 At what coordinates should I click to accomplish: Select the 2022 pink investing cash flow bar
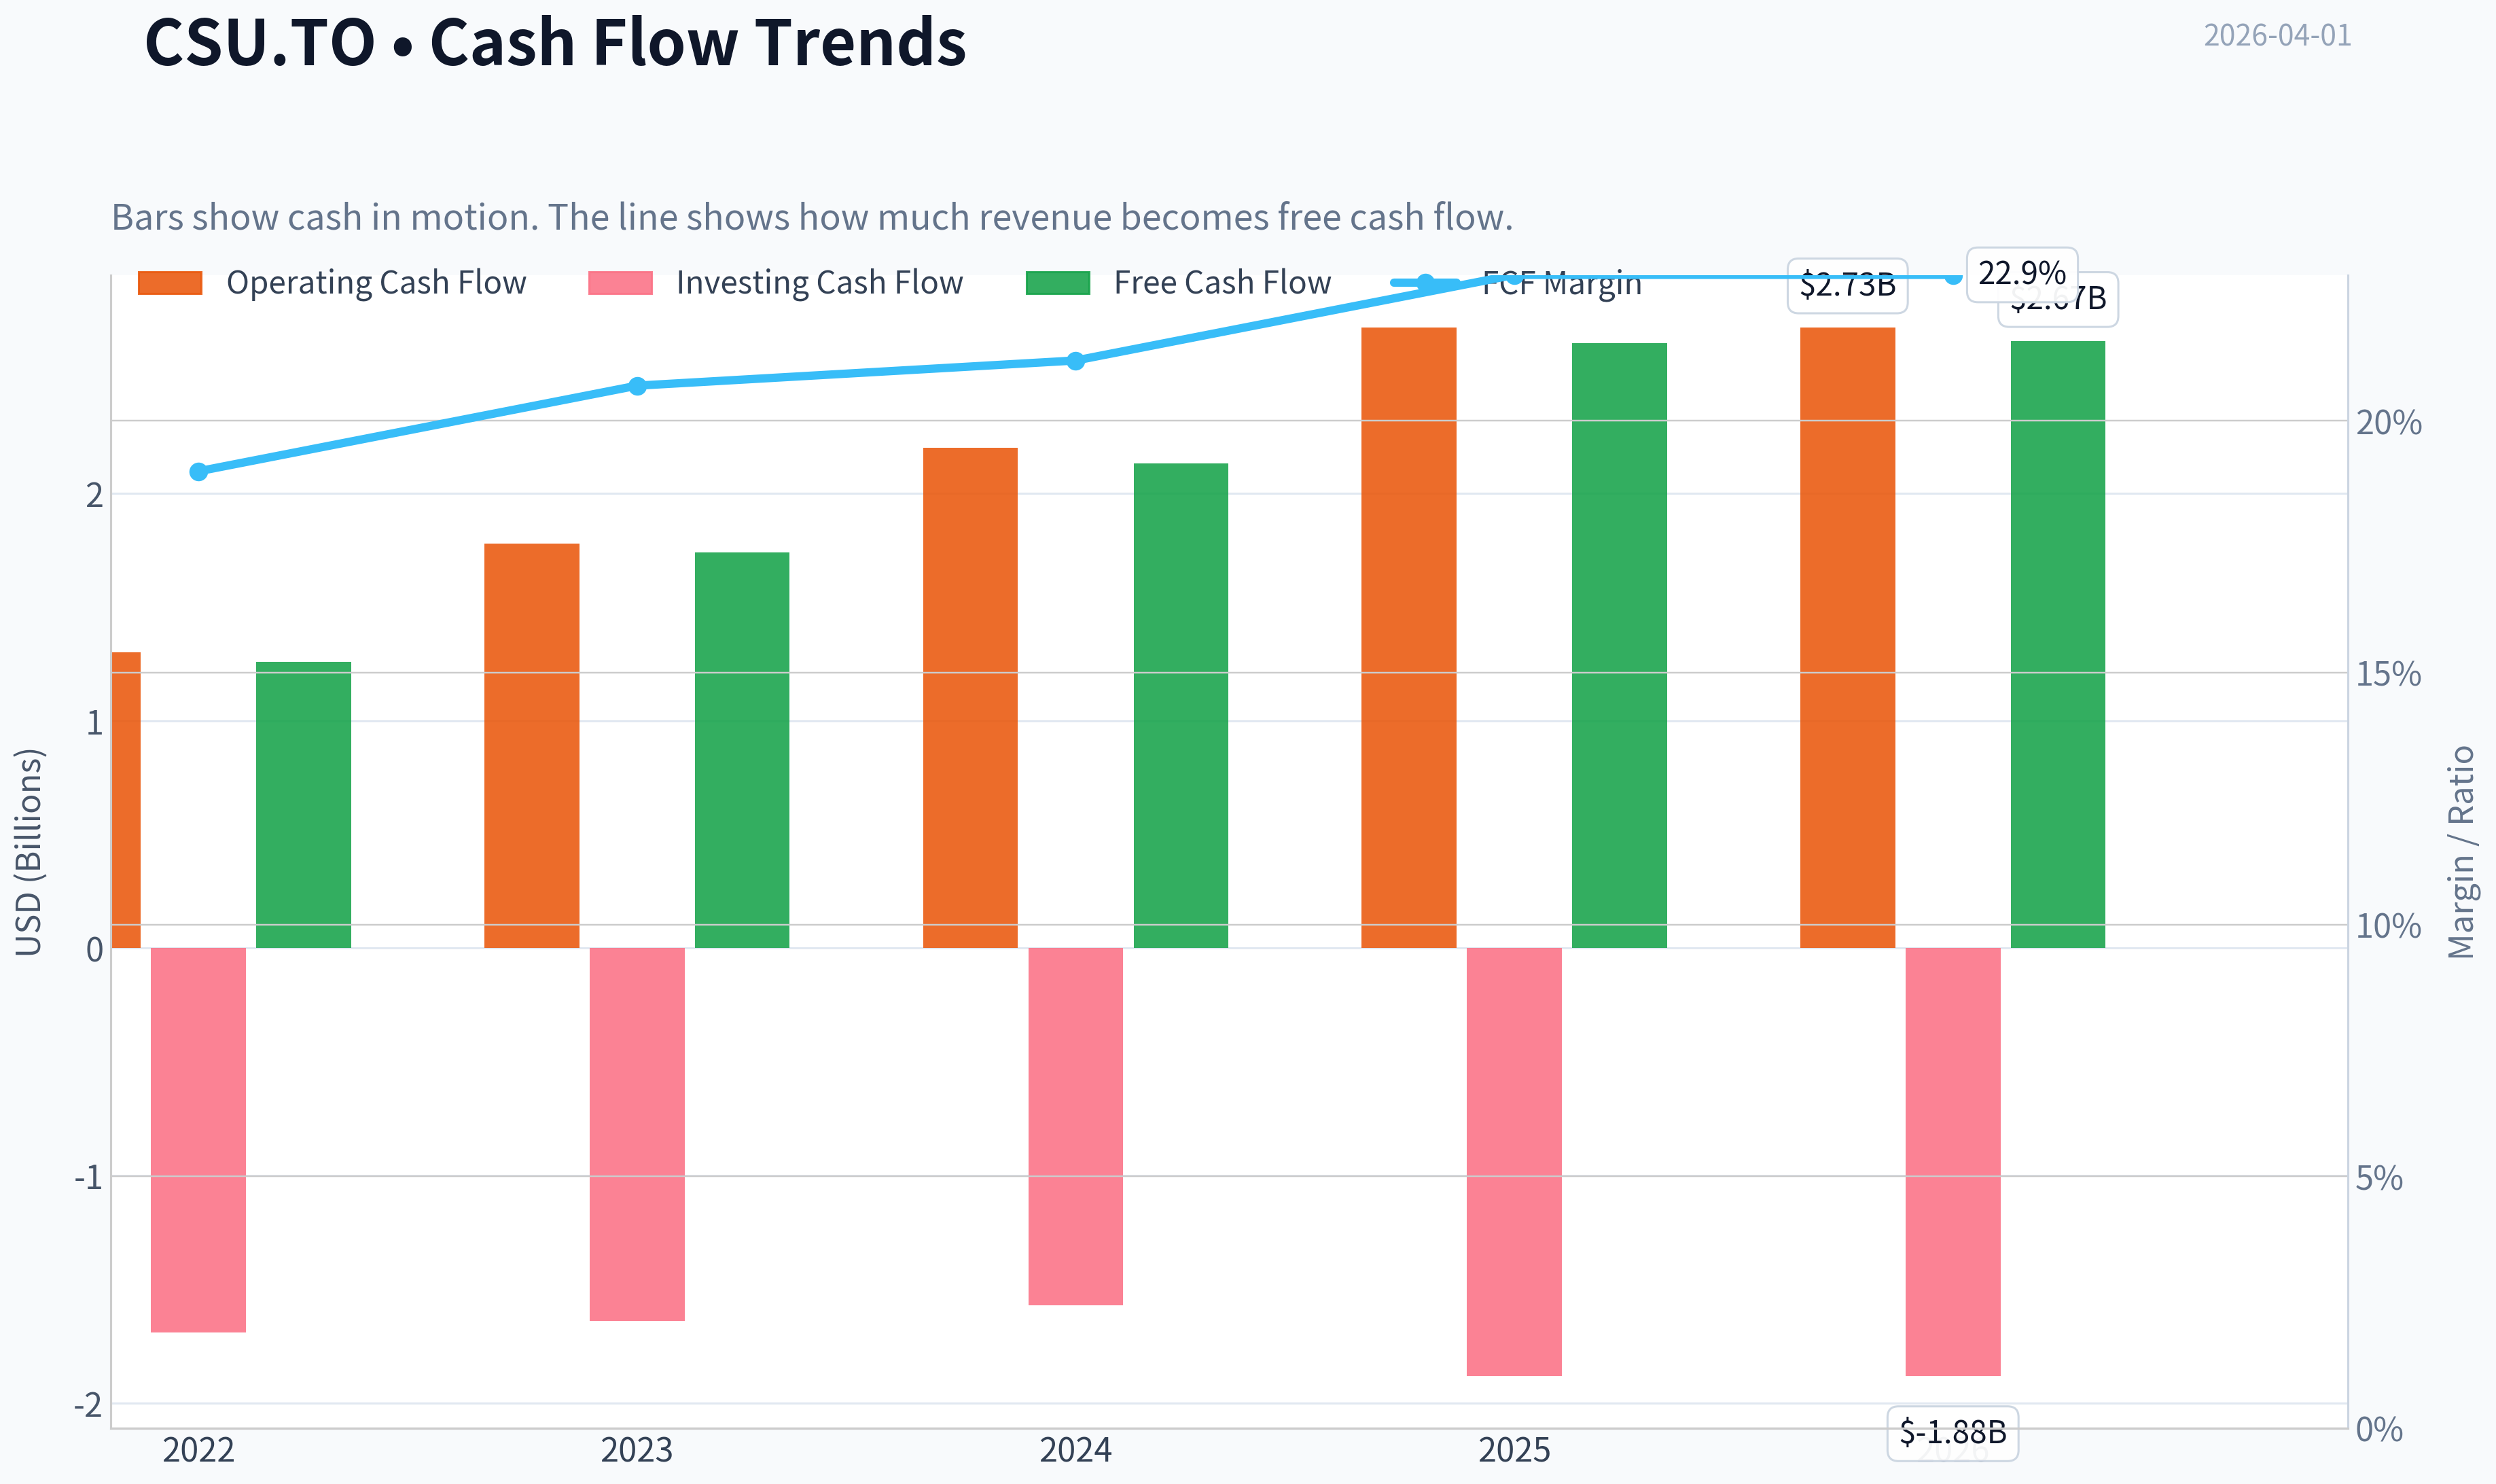point(198,1140)
